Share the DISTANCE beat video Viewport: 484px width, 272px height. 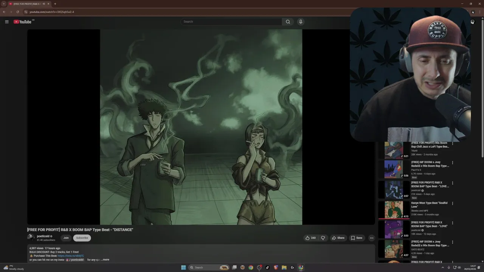coord(338,238)
